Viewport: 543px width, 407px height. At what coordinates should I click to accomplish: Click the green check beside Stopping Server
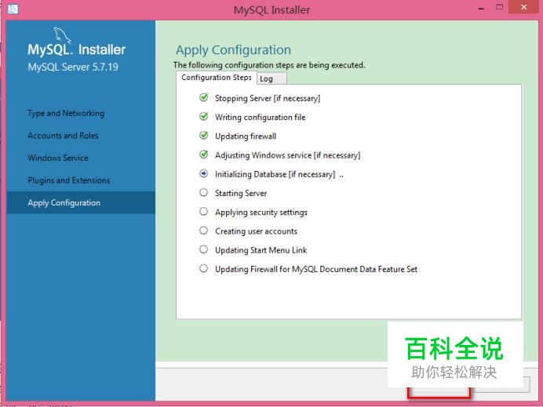(x=204, y=97)
